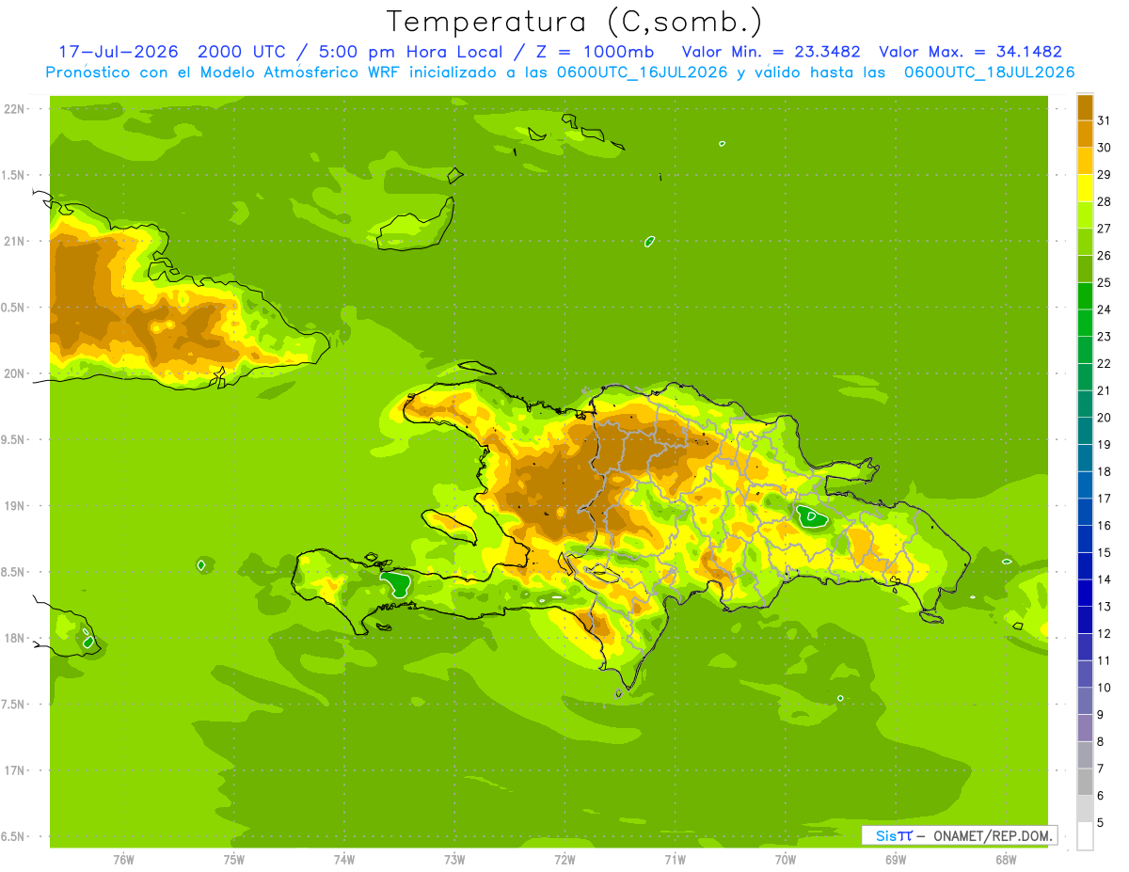This screenshot has height=872, width=1129.
Task: Click the colorbar label '5'
Action: 1101,823
